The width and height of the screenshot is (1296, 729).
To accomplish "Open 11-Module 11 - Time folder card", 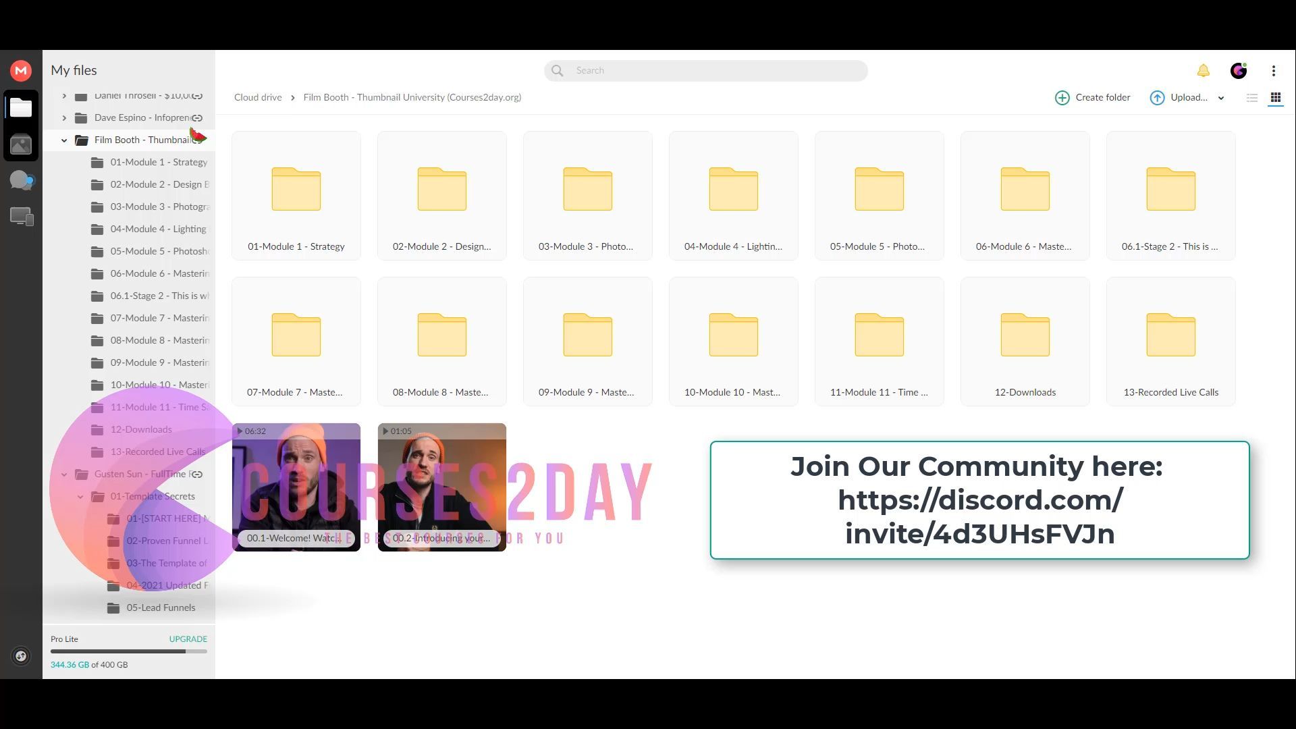I will pyautogui.click(x=880, y=342).
